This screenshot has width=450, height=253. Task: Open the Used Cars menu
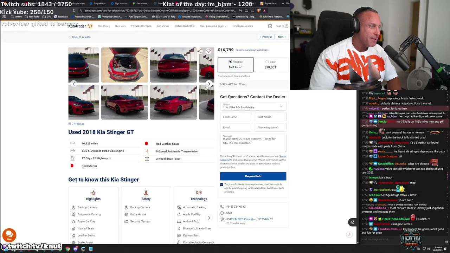click(104, 26)
